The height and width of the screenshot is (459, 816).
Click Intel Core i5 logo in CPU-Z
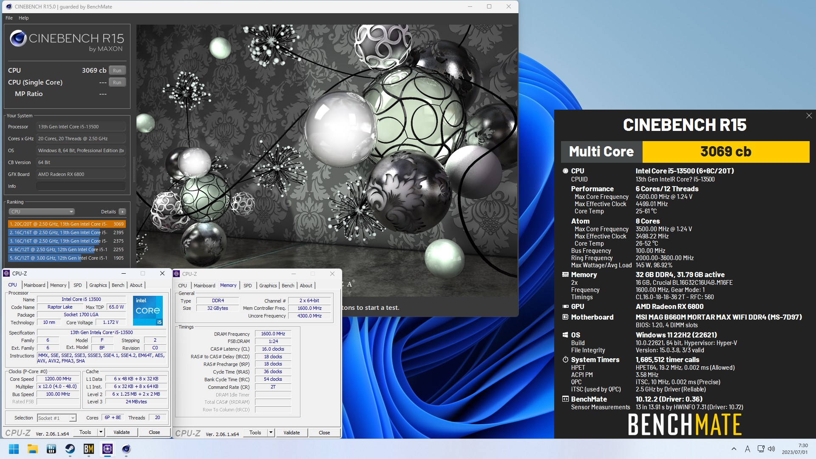tap(148, 311)
